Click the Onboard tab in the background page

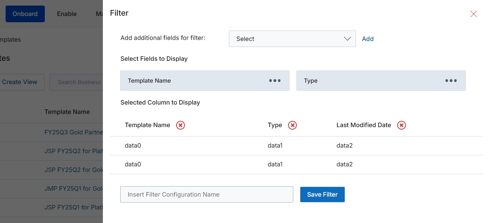[x=25, y=14]
